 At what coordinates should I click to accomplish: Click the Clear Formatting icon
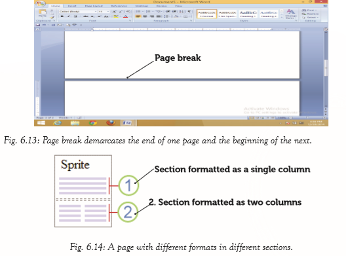pyautogui.click(x=128, y=12)
